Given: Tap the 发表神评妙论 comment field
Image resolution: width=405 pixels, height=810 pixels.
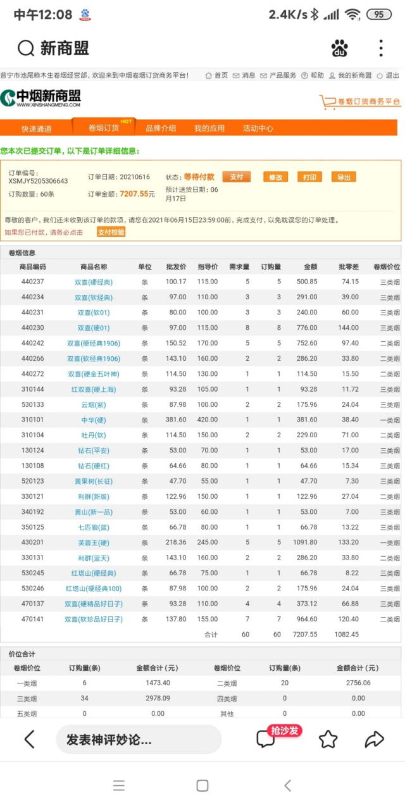Looking at the screenshot, I should click(x=139, y=739).
